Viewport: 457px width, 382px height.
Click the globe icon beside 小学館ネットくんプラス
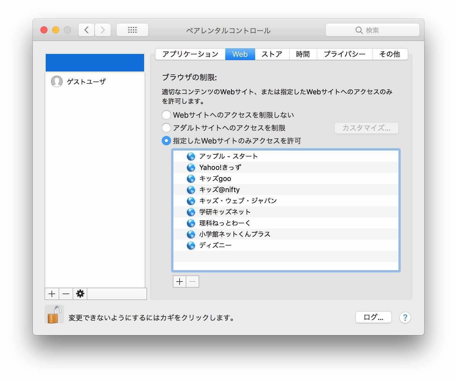[x=191, y=234]
